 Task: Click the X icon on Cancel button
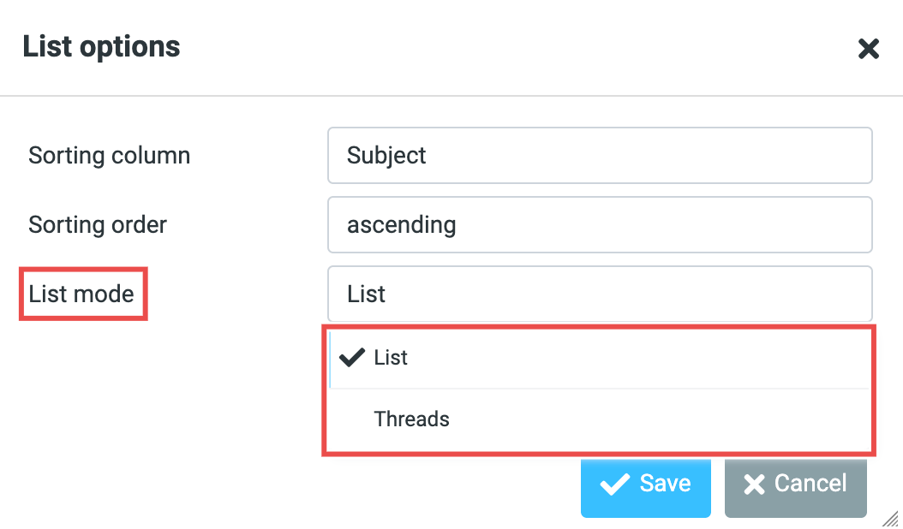[754, 484]
